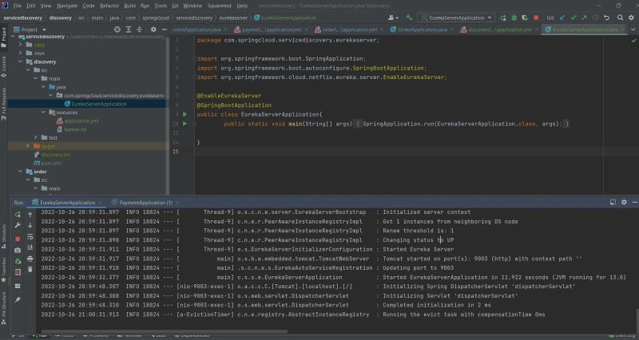Update project using blue Git arrow
This screenshot has height=340, width=639.
[x=563, y=18]
